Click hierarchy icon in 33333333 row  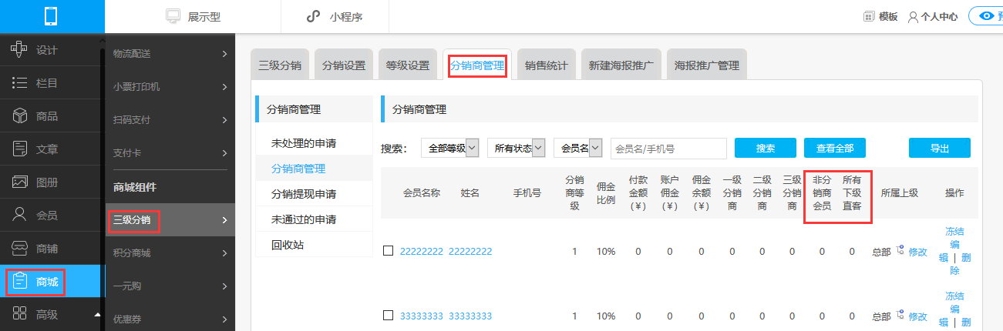coord(900,316)
